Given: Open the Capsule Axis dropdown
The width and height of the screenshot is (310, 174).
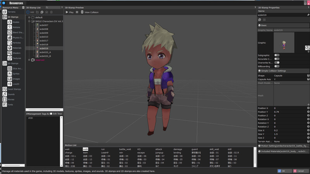Looking at the screenshot, I should click(308, 79).
